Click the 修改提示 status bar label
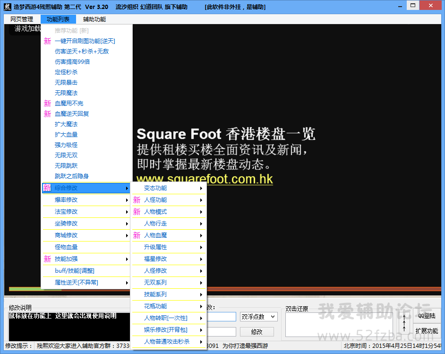Screen dimensions: 445x354 18,346
